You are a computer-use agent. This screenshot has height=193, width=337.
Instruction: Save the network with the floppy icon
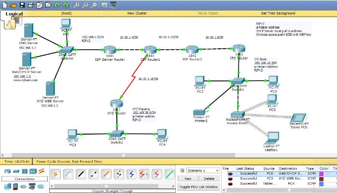(x=22, y=5)
